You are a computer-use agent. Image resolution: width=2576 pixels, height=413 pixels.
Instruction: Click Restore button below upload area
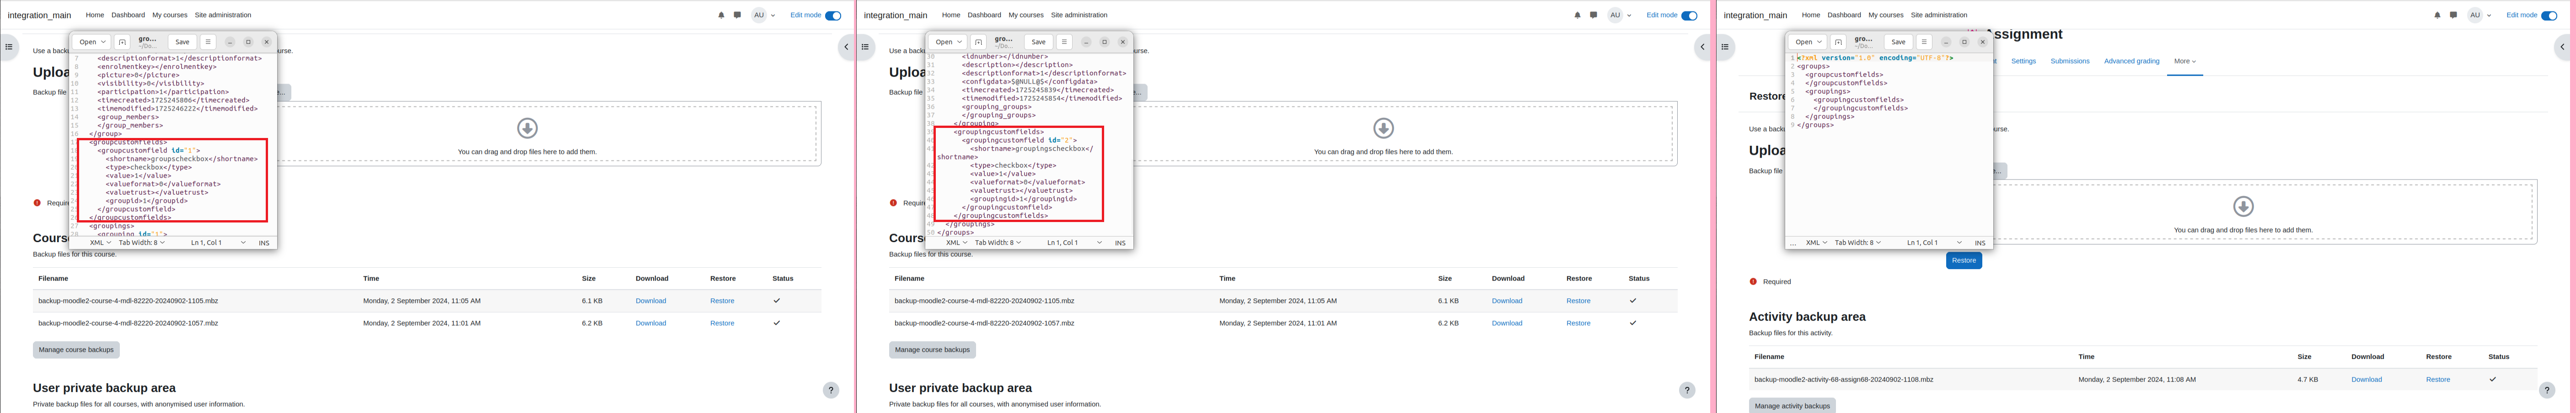tap(1964, 261)
